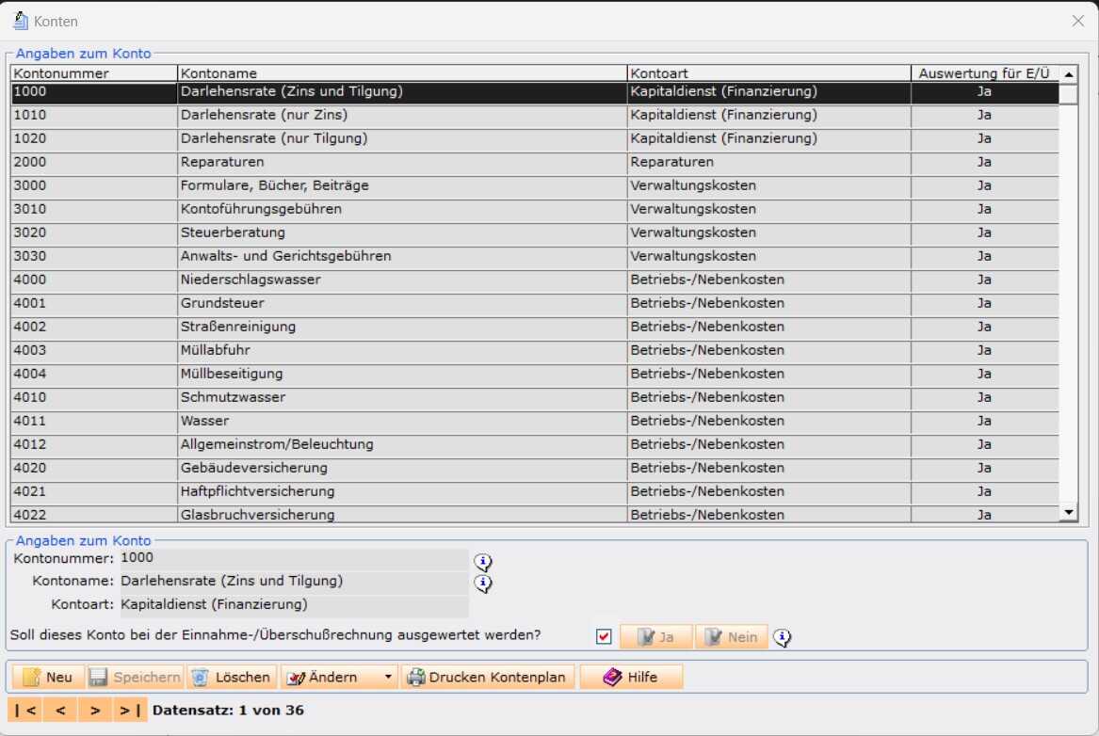
Task: Click the Speichern button
Action: [x=136, y=677]
